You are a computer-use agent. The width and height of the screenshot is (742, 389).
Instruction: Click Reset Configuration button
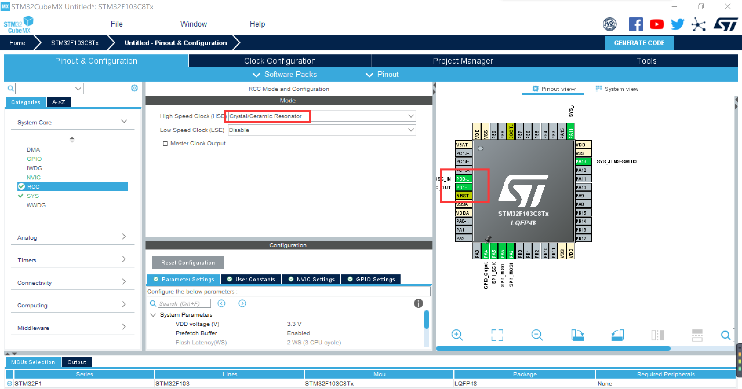point(188,263)
